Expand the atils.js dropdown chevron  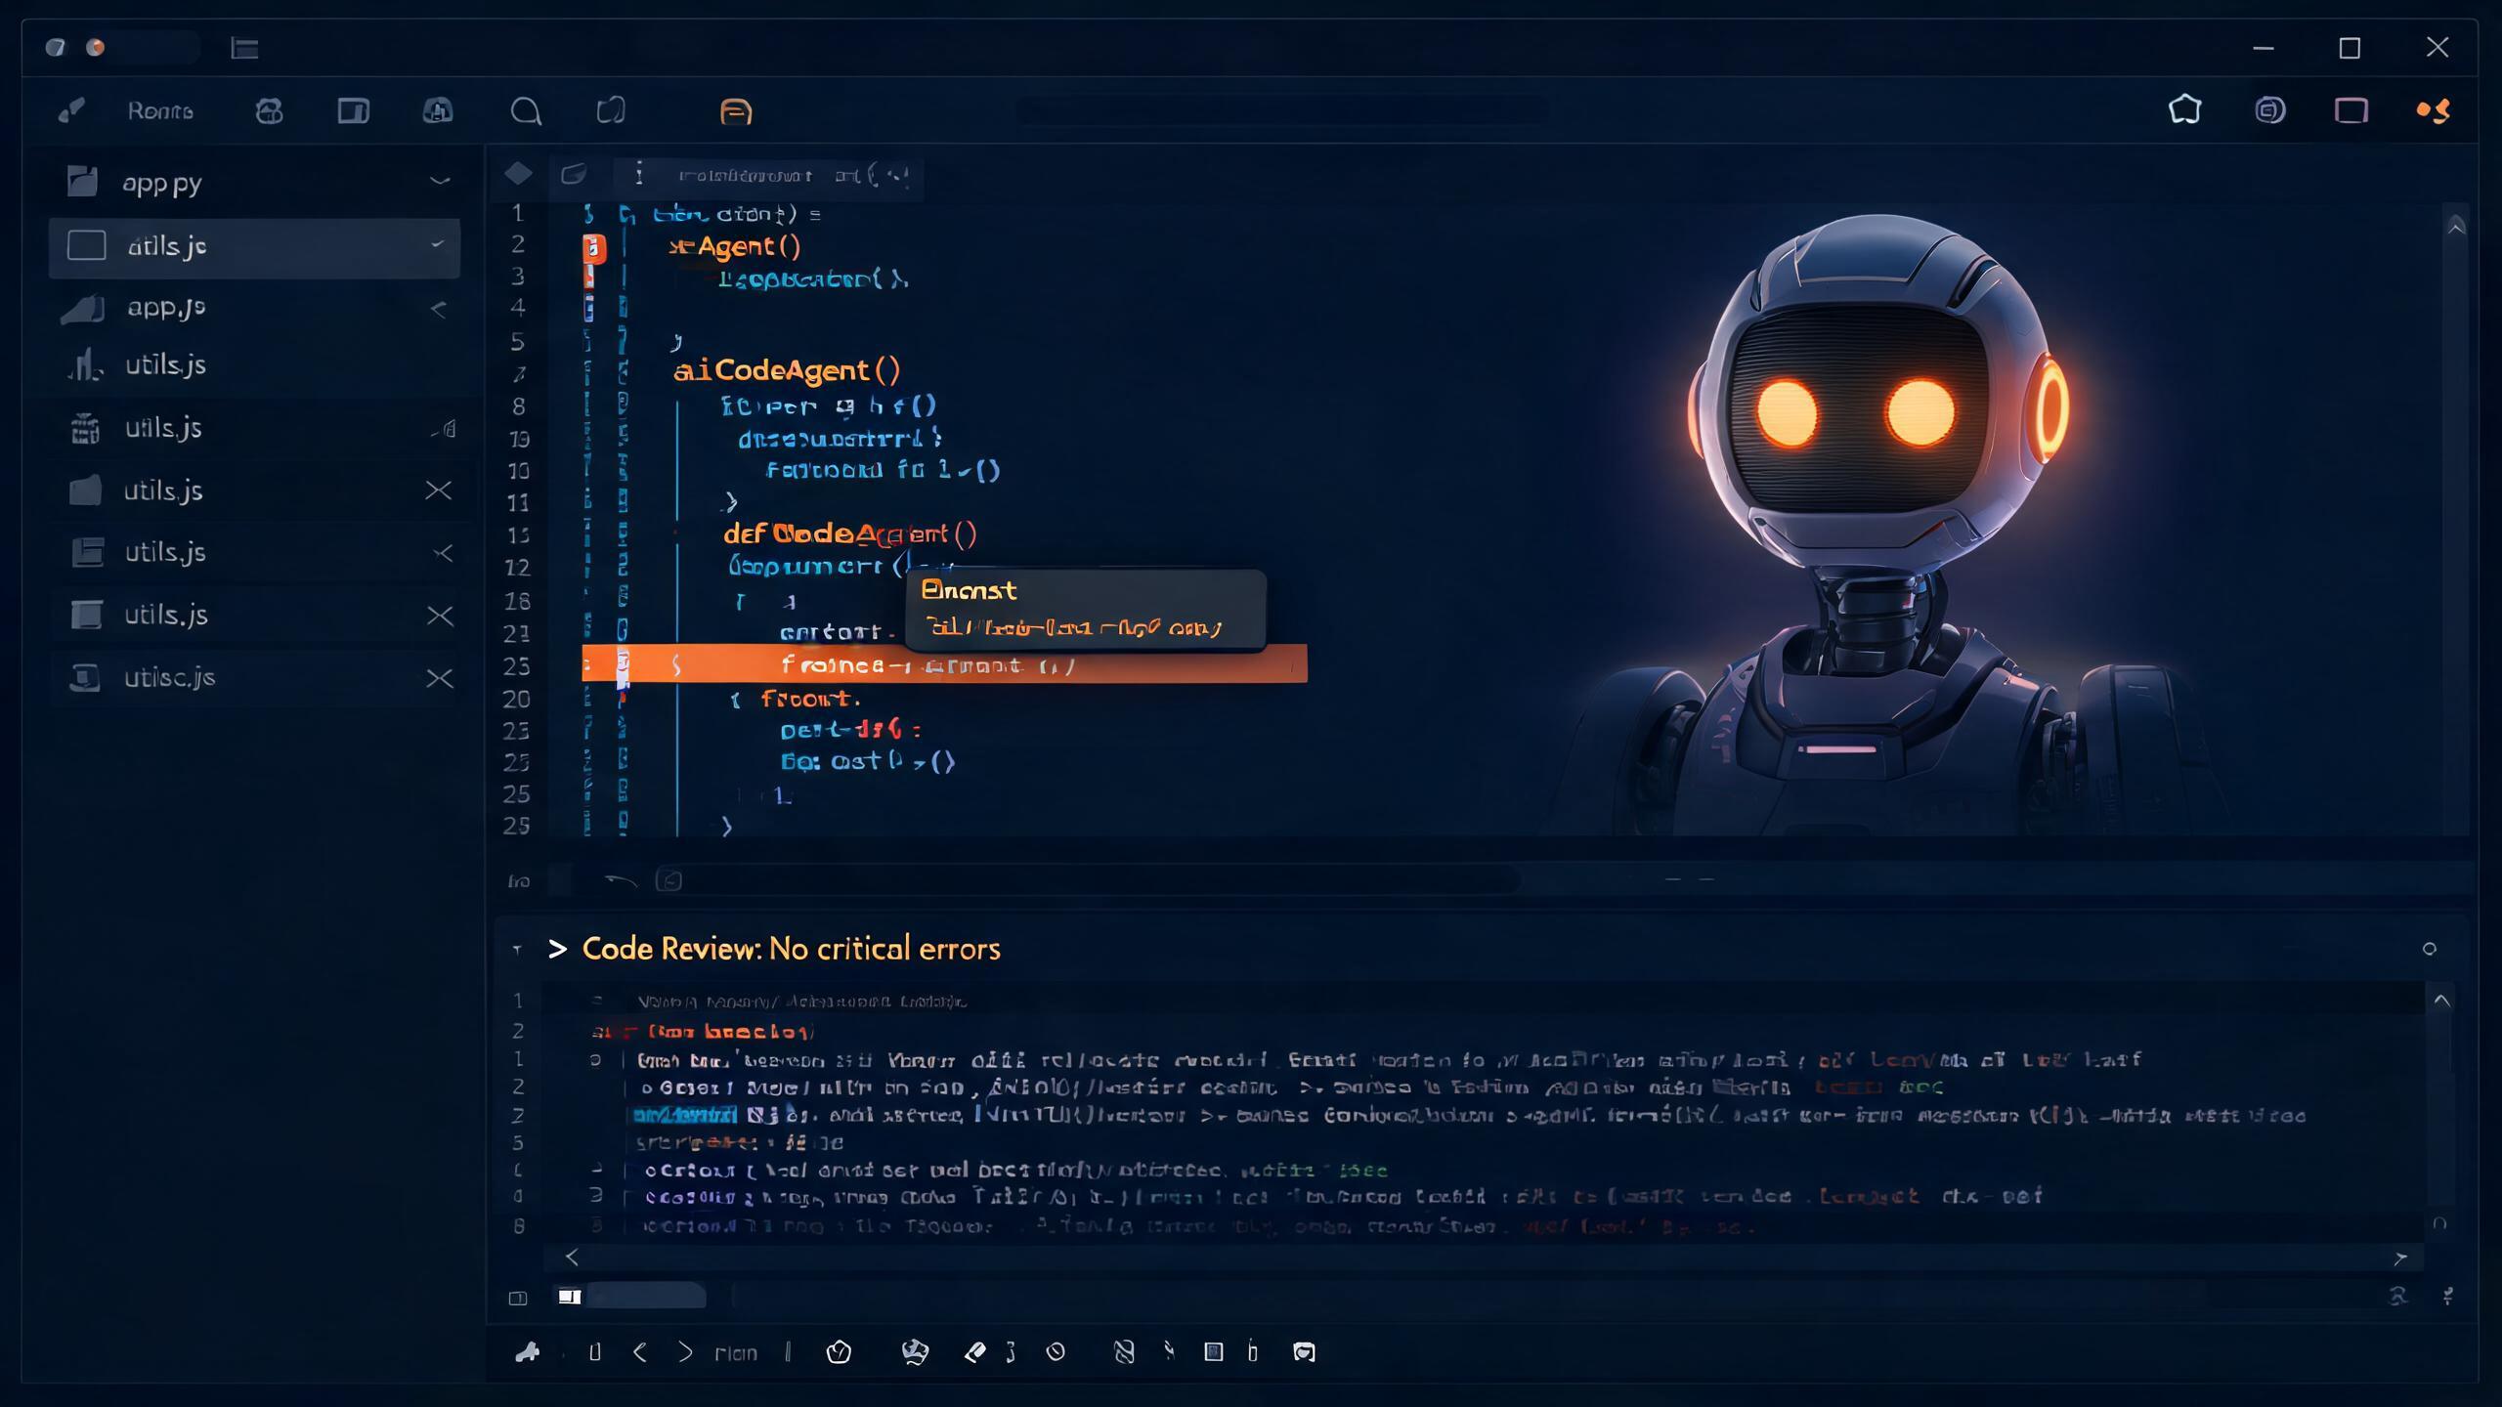point(438,244)
